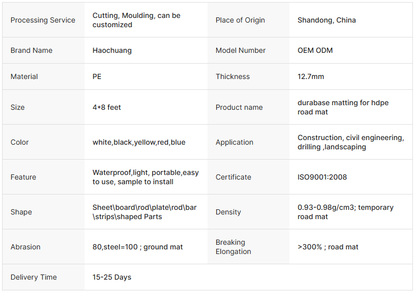Select the white,black,yellow,red,blue color value
Viewport: 415px width, 293px height.
pos(139,142)
